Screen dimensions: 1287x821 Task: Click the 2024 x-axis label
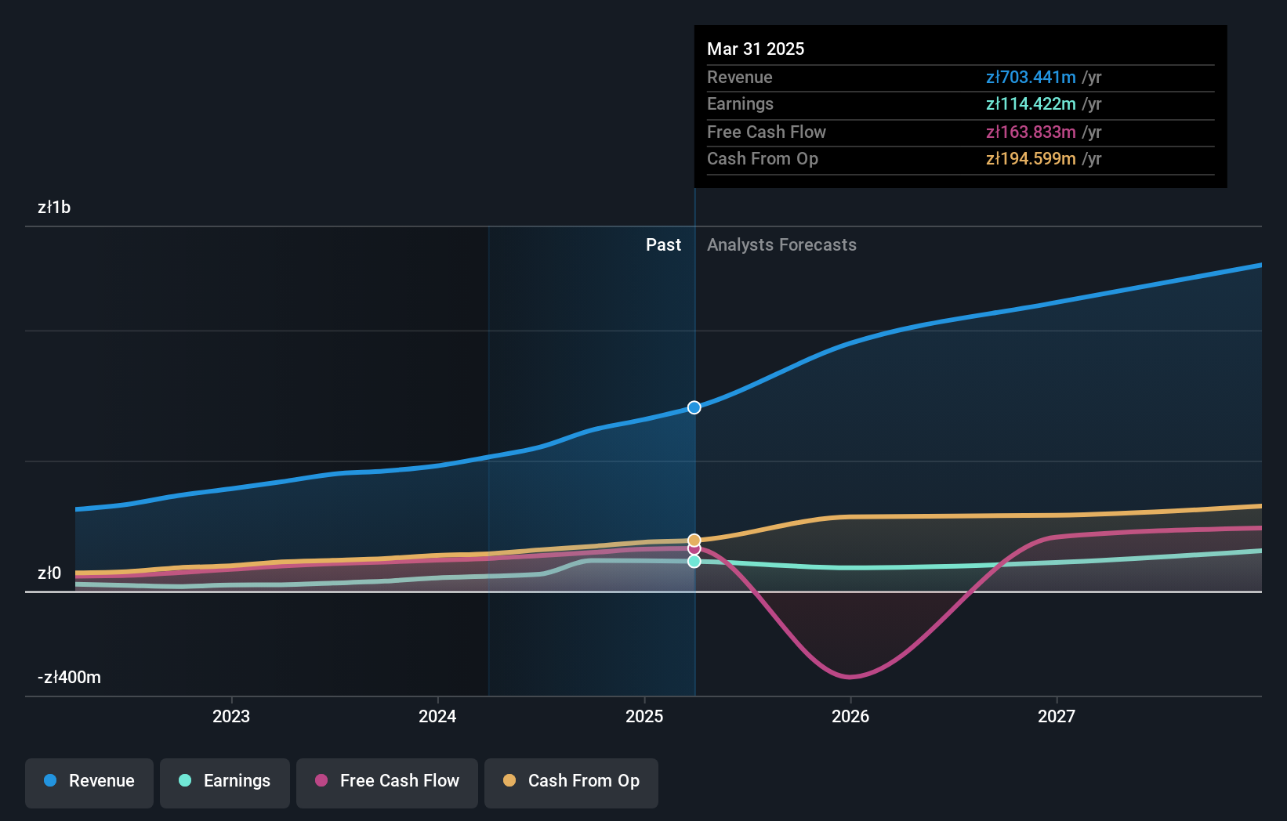point(437,716)
